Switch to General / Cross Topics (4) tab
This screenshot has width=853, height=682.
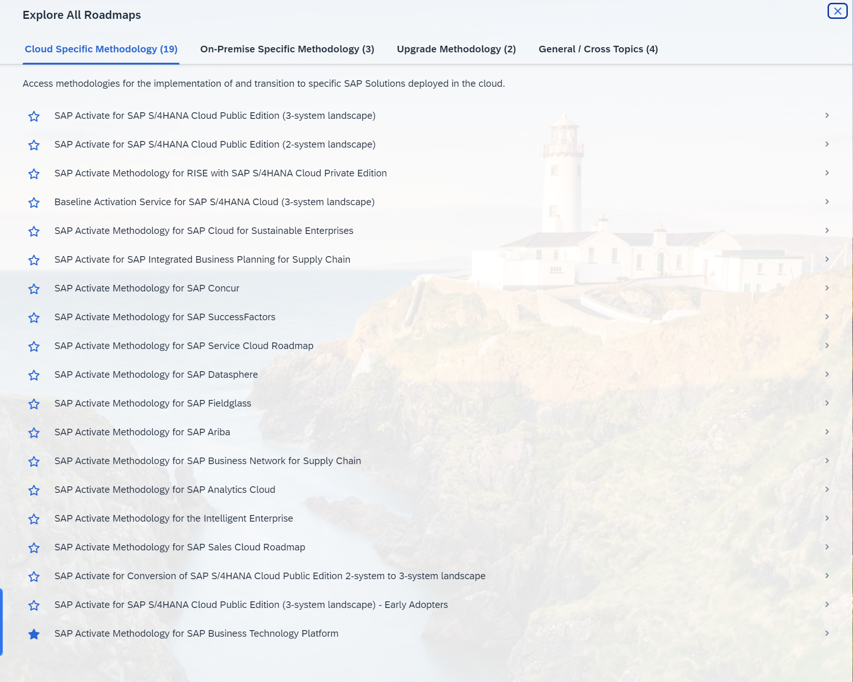click(598, 49)
